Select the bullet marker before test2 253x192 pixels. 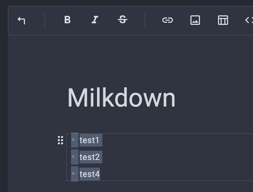(x=74, y=157)
